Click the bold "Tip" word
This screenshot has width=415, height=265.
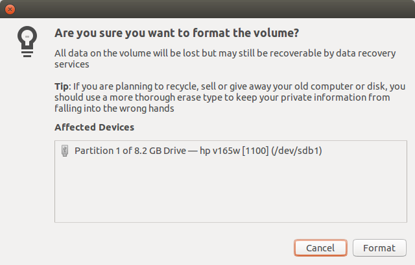pyautogui.click(x=62, y=86)
